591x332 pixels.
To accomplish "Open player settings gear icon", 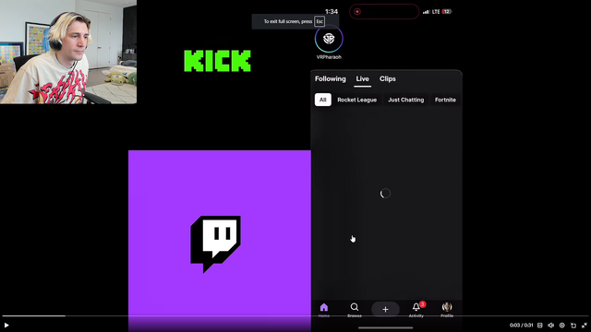I will pyautogui.click(x=562, y=326).
